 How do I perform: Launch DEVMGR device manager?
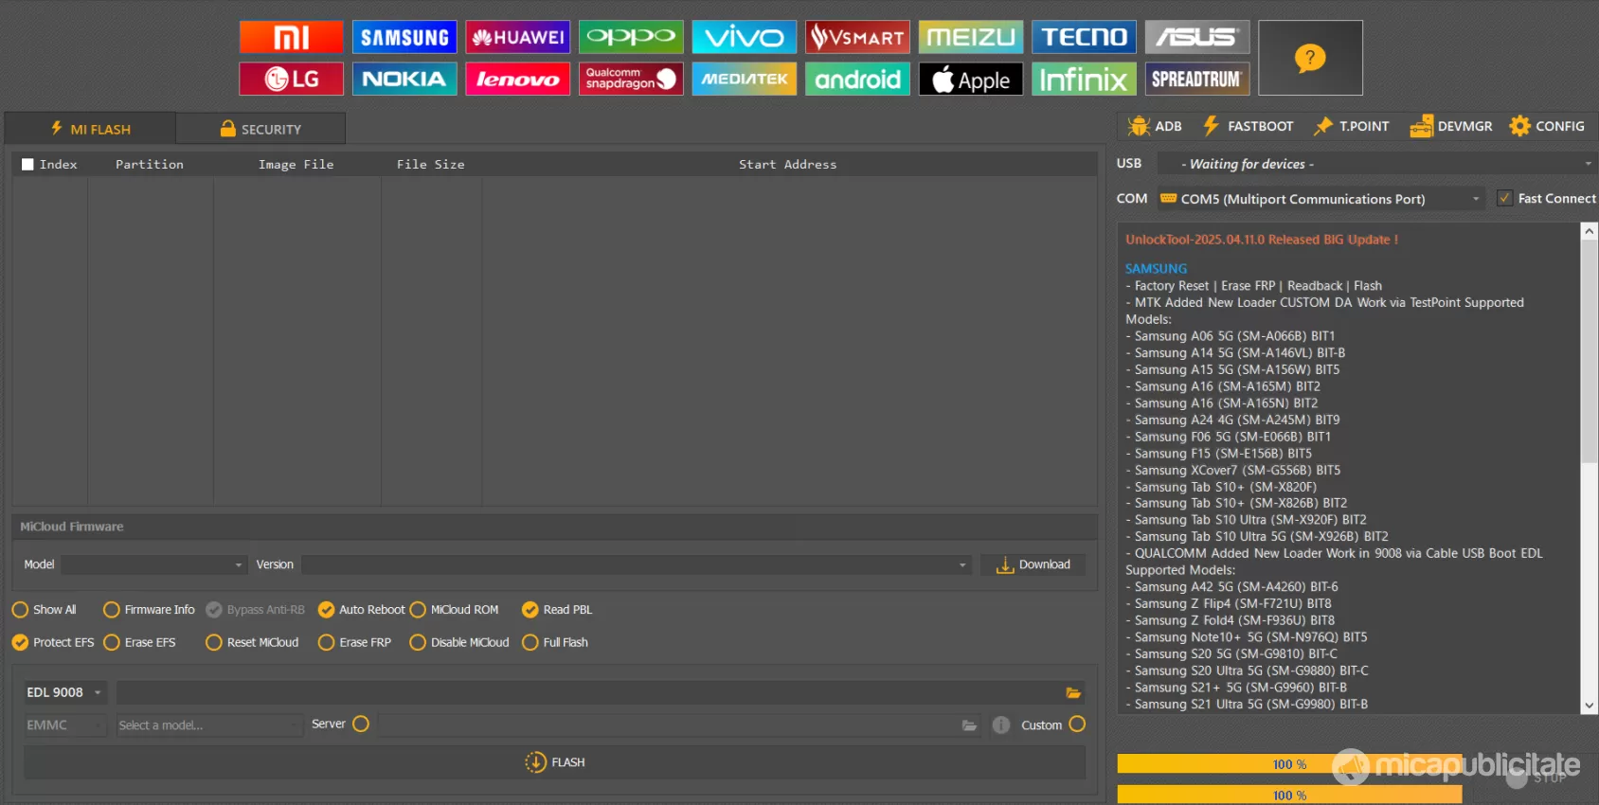click(1451, 126)
